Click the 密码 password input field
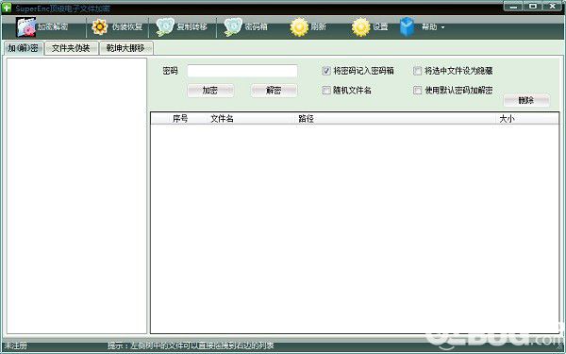566x354 pixels. [x=242, y=71]
